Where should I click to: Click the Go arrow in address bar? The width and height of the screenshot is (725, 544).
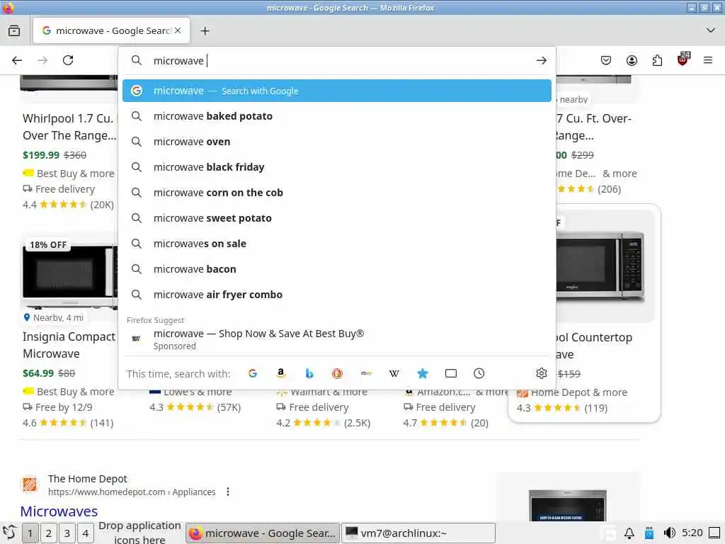(541, 61)
